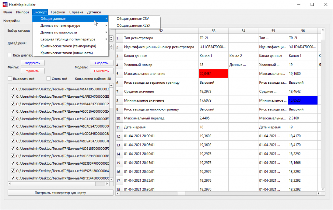Click table vertical scroll down arrow

point(323,189)
